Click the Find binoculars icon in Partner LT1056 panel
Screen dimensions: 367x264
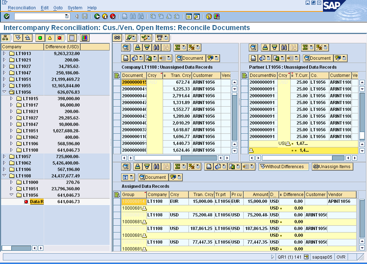tap(284, 48)
